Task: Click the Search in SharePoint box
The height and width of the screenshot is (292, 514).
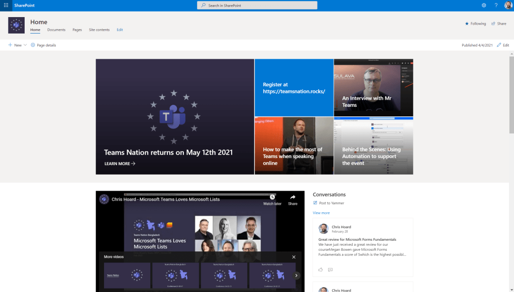Action: tap(257, 5)
